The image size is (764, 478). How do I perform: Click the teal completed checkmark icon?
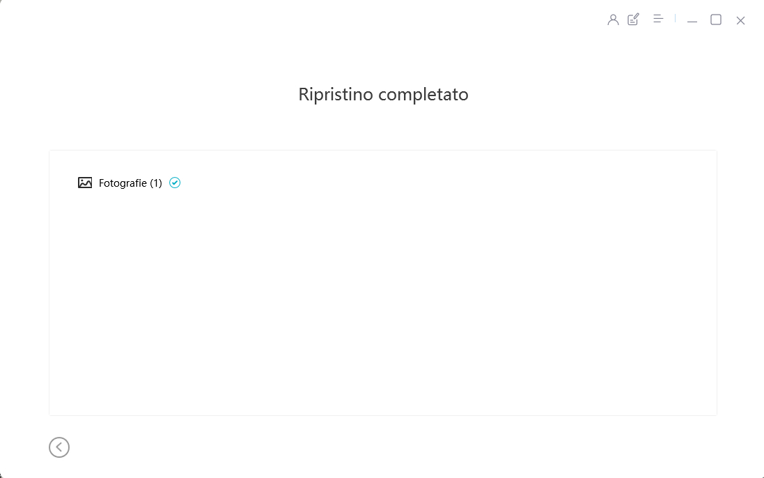175,183
